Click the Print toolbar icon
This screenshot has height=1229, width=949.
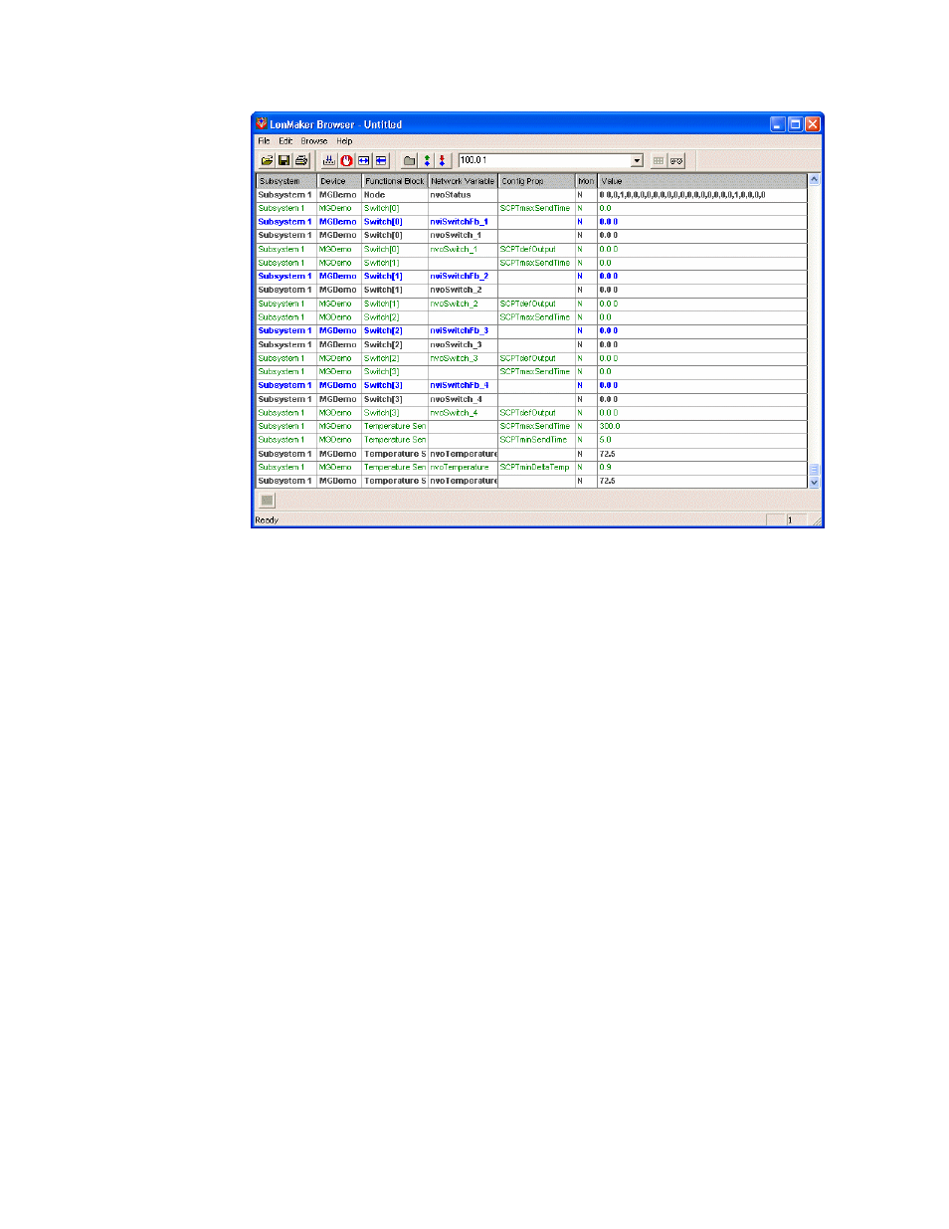(301, 160)
